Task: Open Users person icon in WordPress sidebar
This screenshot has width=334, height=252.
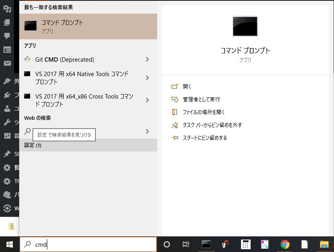Action: coord(7,109)
